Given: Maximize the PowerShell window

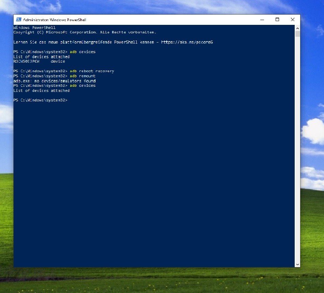Looking at the screenshot, I should [277, 20].
